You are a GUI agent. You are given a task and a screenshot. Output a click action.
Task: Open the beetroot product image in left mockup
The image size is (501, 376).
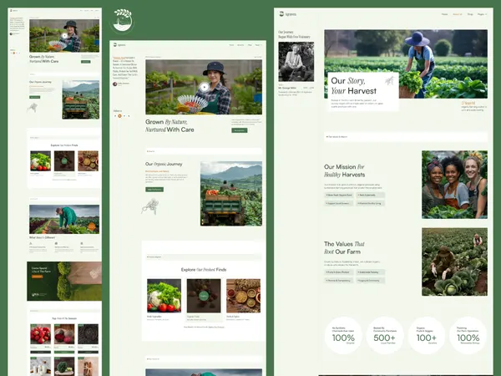pos(64,334)
